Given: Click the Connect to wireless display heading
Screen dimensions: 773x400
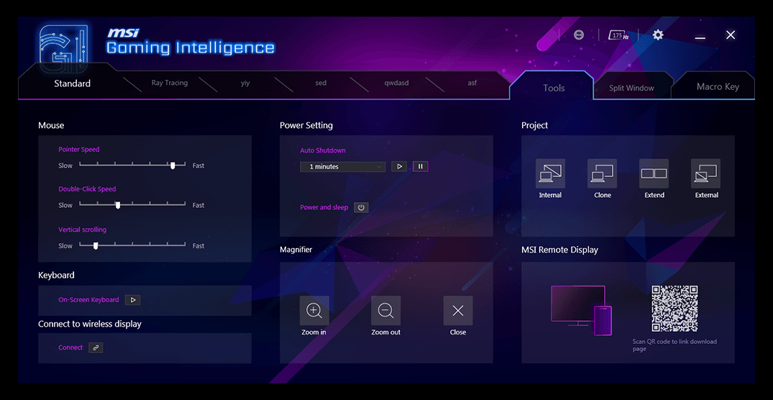Looking at the screenshot, I should click(90, 324).
